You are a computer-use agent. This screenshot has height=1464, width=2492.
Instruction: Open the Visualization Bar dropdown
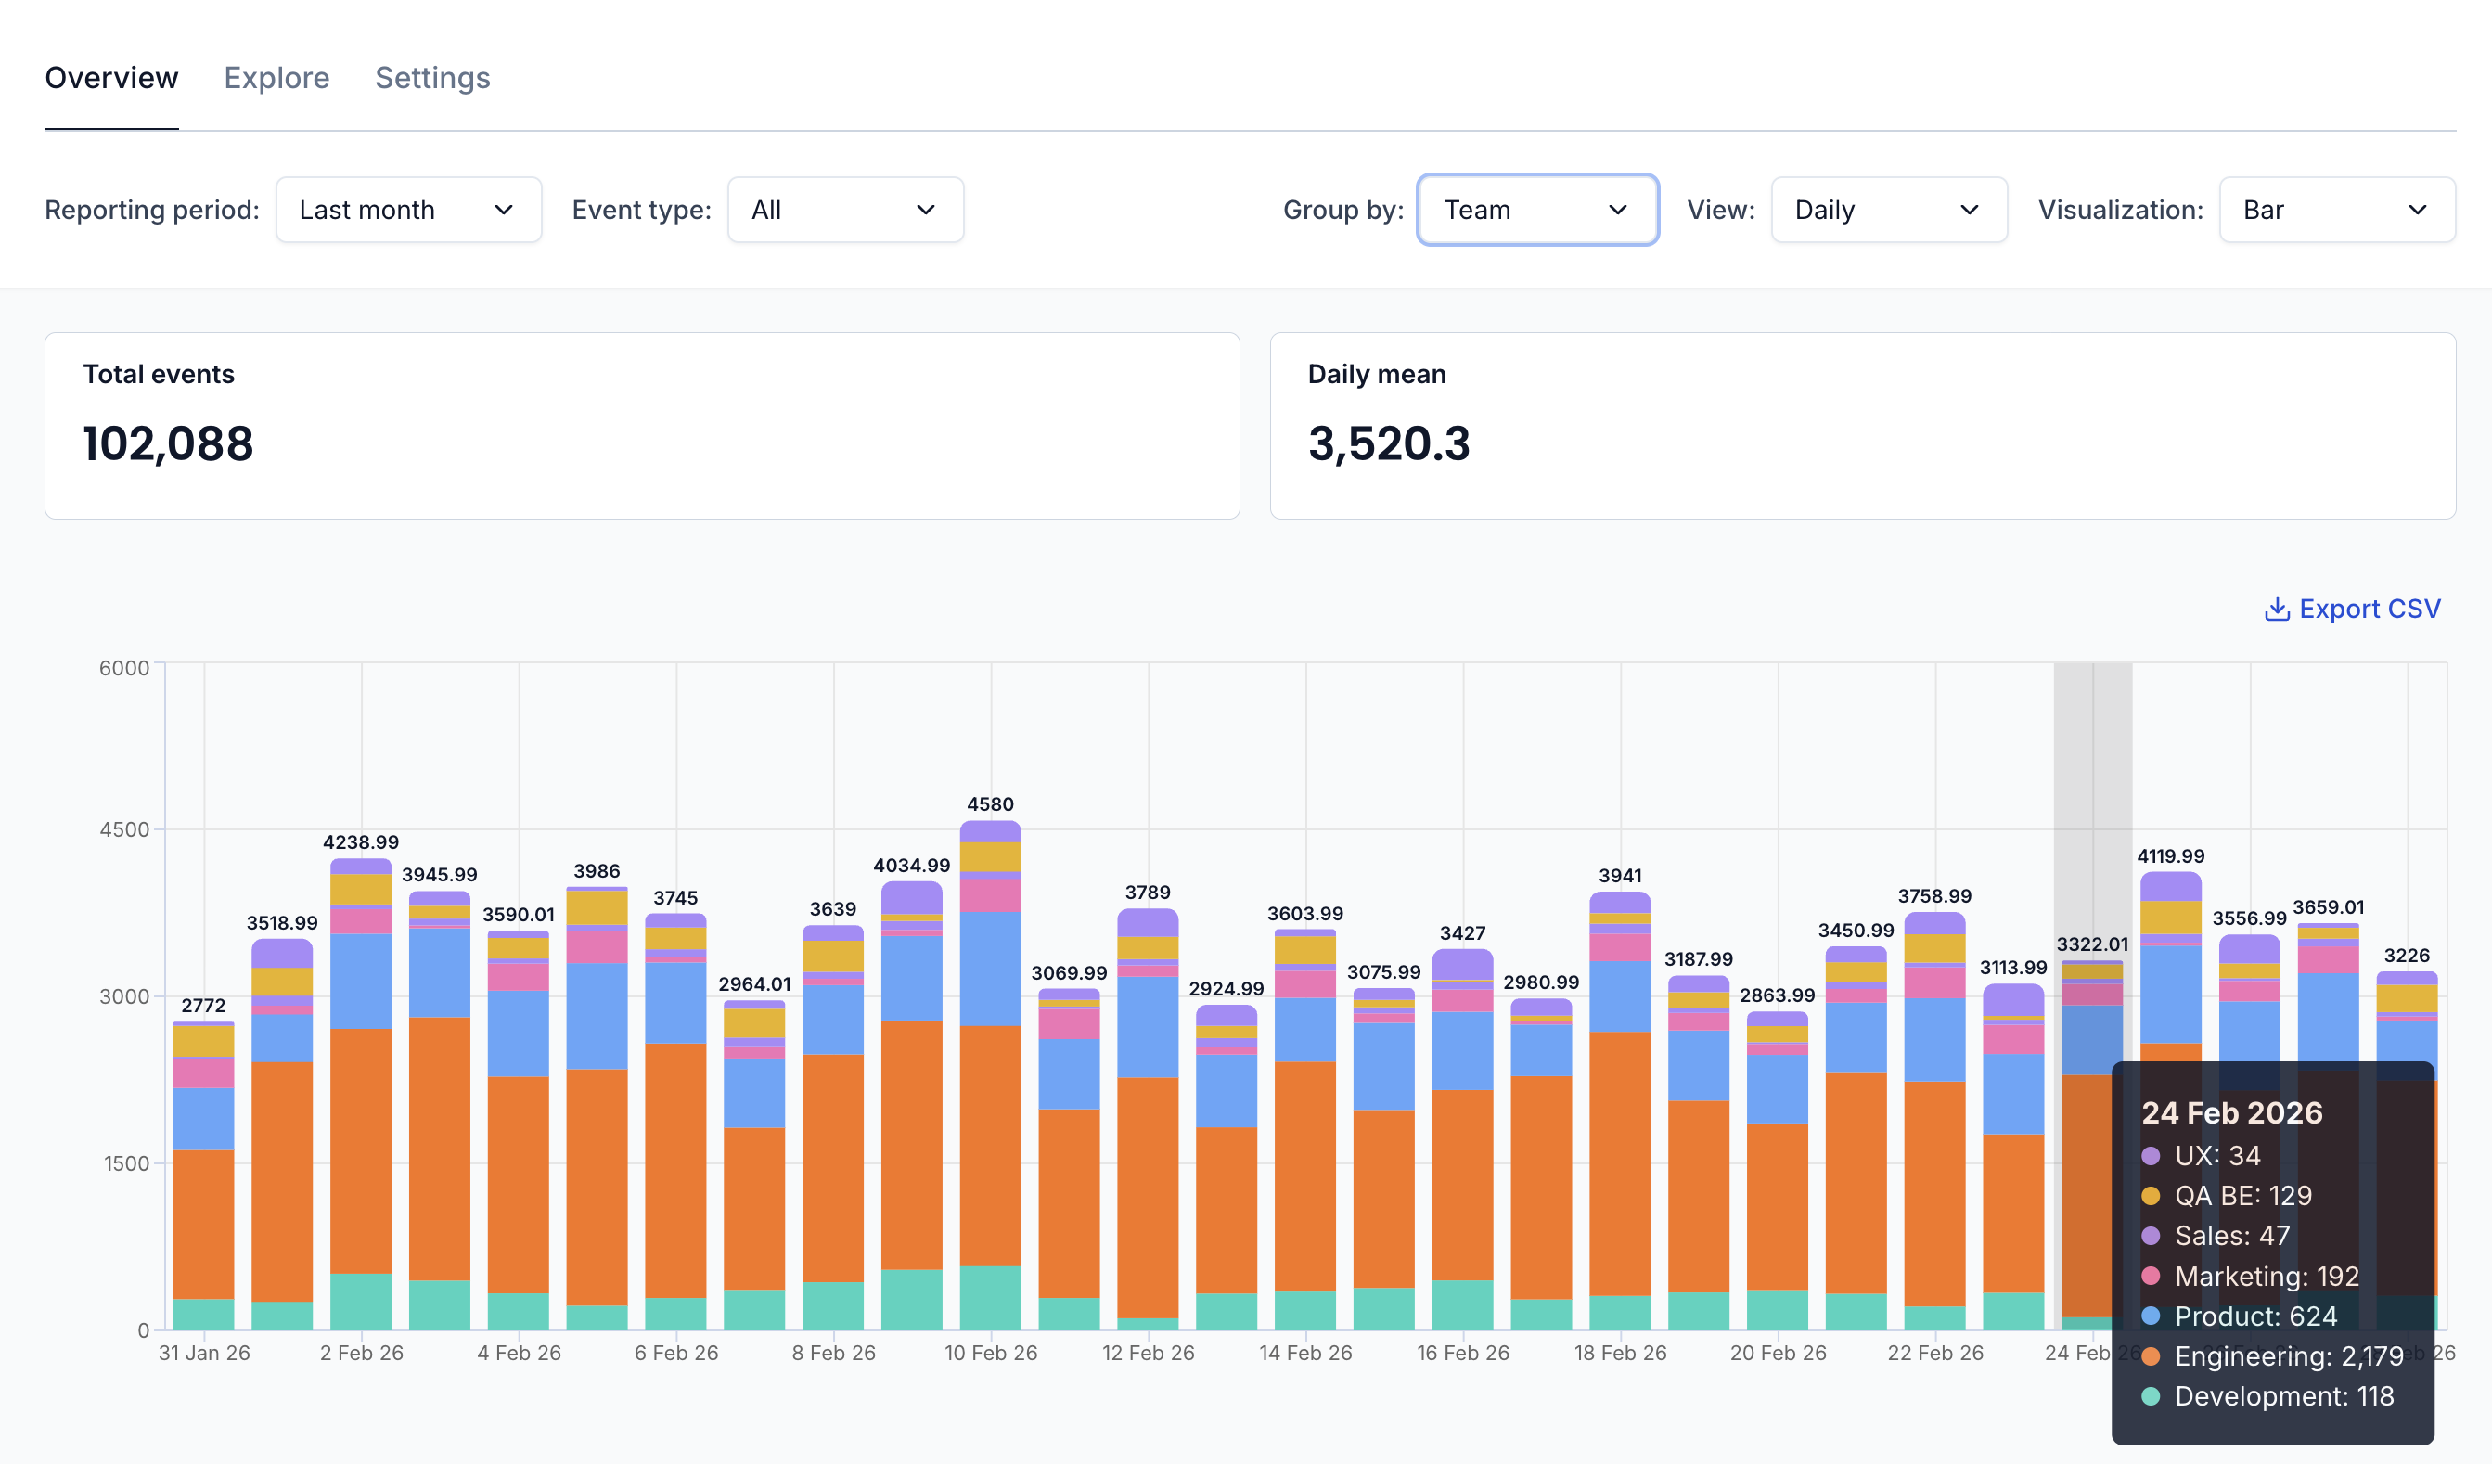2337,210
